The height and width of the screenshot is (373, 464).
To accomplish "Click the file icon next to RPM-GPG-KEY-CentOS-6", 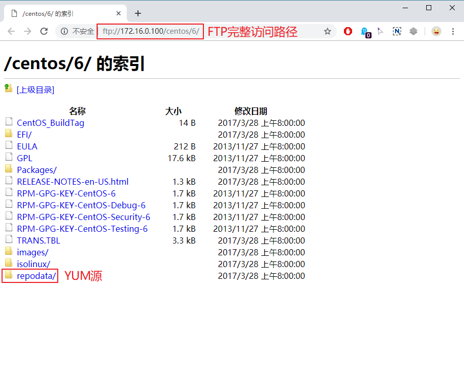I will tap(9, 192).
